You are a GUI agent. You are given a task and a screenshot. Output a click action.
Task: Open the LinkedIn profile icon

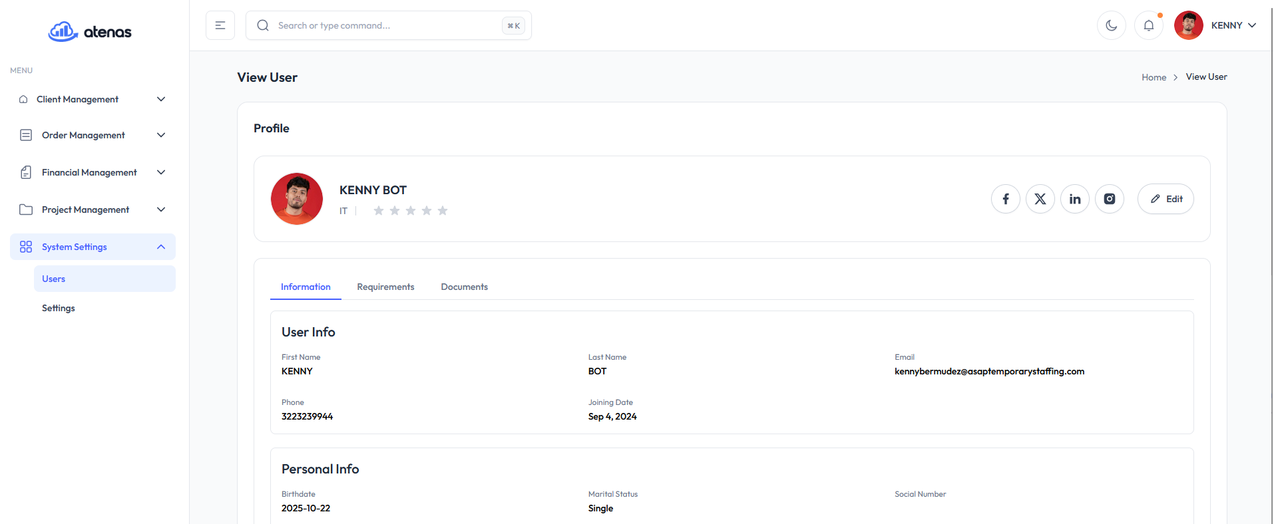pos(1074,199)
